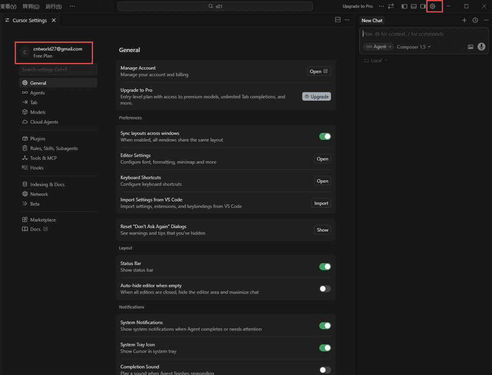Enable Auto-hide editor when empty
Screen dimensions: 492x375
(325, 289)
